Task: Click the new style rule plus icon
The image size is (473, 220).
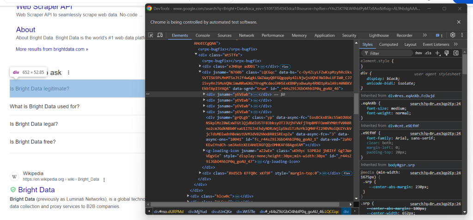Action: (x=438, y=53)
